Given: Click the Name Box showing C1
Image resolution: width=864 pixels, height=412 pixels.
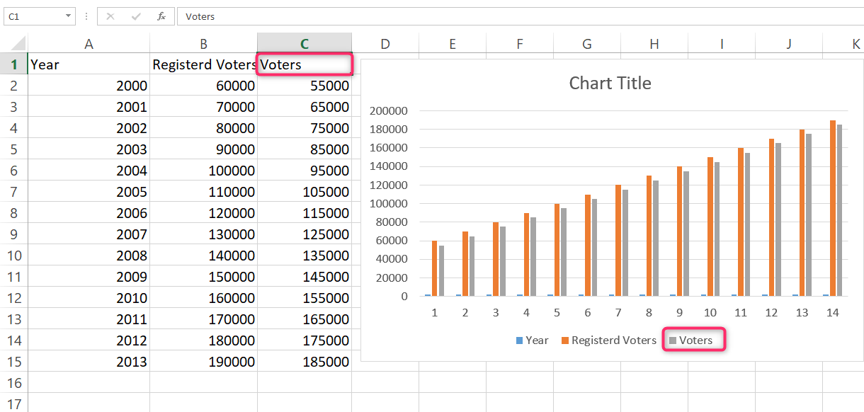Looking at the screenshot, I should pyautogui.click(x=34, y=16).
